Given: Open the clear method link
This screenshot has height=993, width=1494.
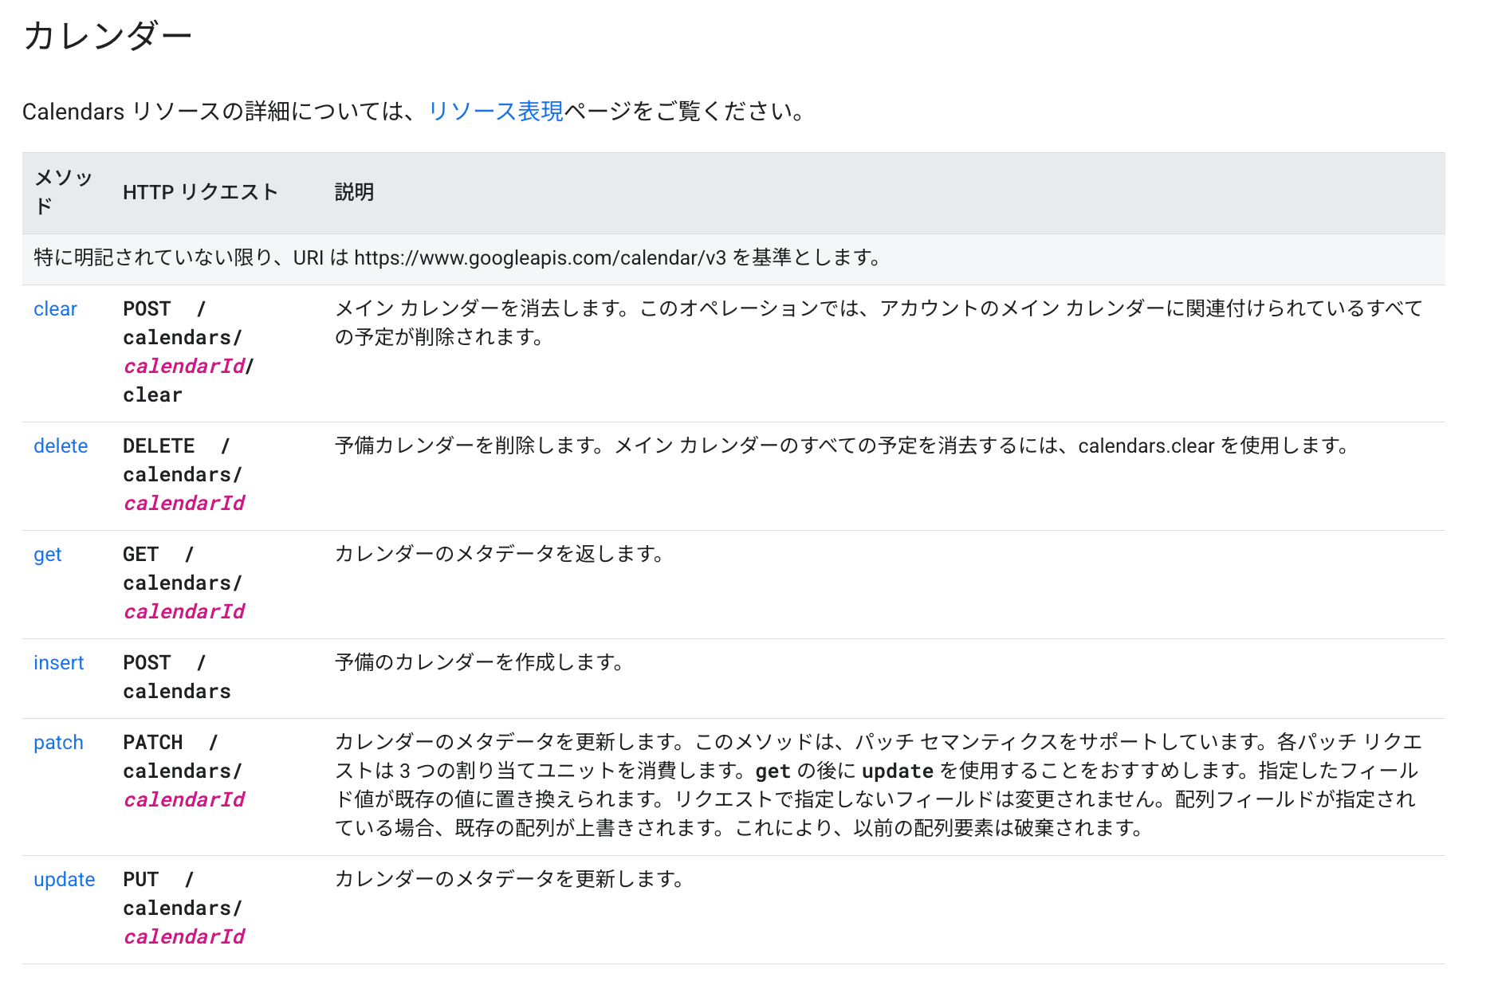Looking at the screenshot, I should (55, 309).
